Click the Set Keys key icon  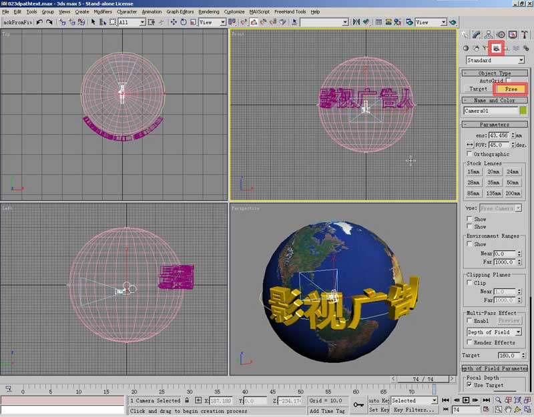[358, 405]
